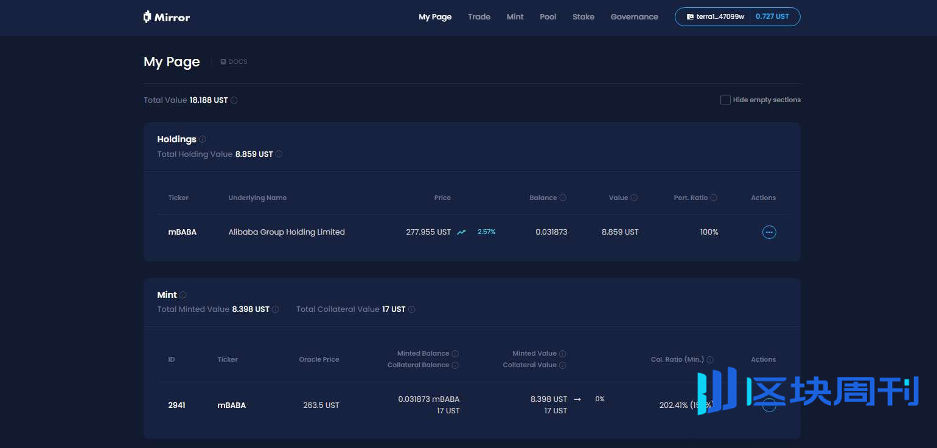
Task: Click info icon next to Minted Balance
Action: tap(455, 354)
